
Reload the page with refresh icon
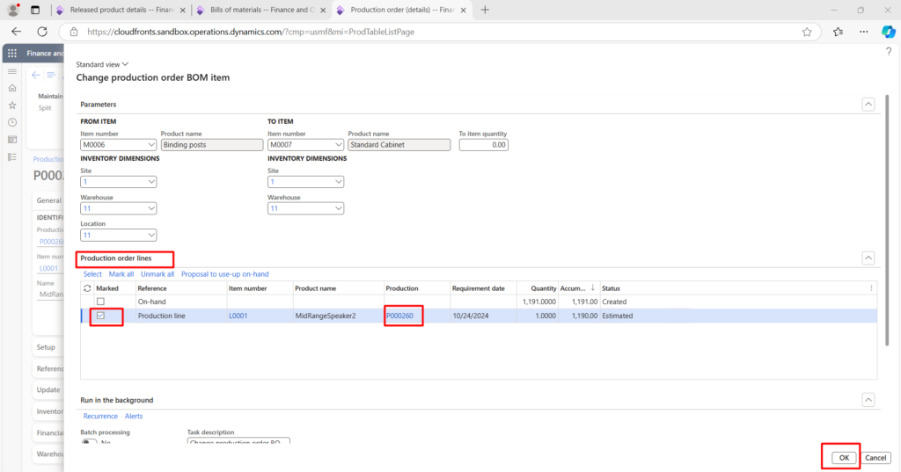click(x=42, y=32)
